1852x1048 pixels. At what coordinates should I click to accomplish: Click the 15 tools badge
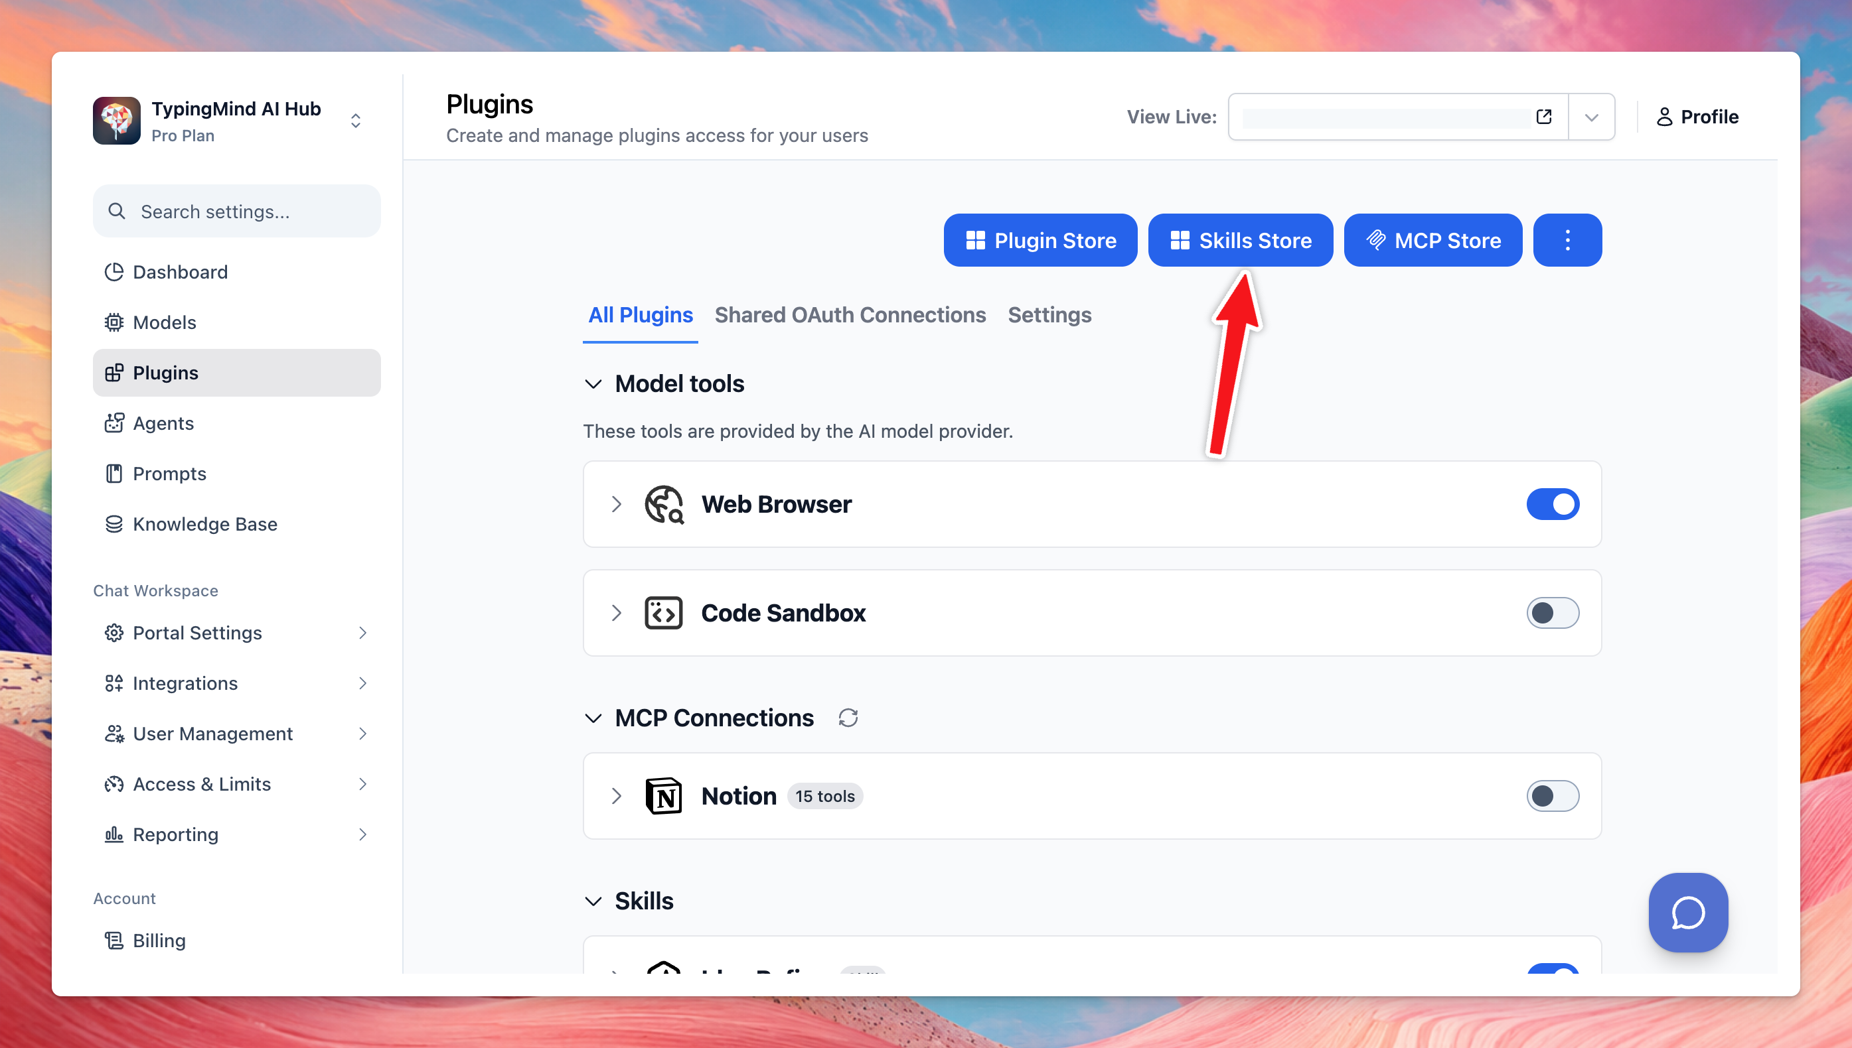point(825,796)
